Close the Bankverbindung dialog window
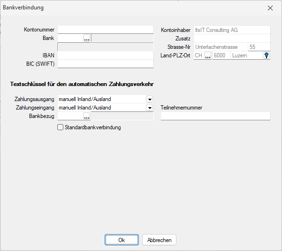 270,8
